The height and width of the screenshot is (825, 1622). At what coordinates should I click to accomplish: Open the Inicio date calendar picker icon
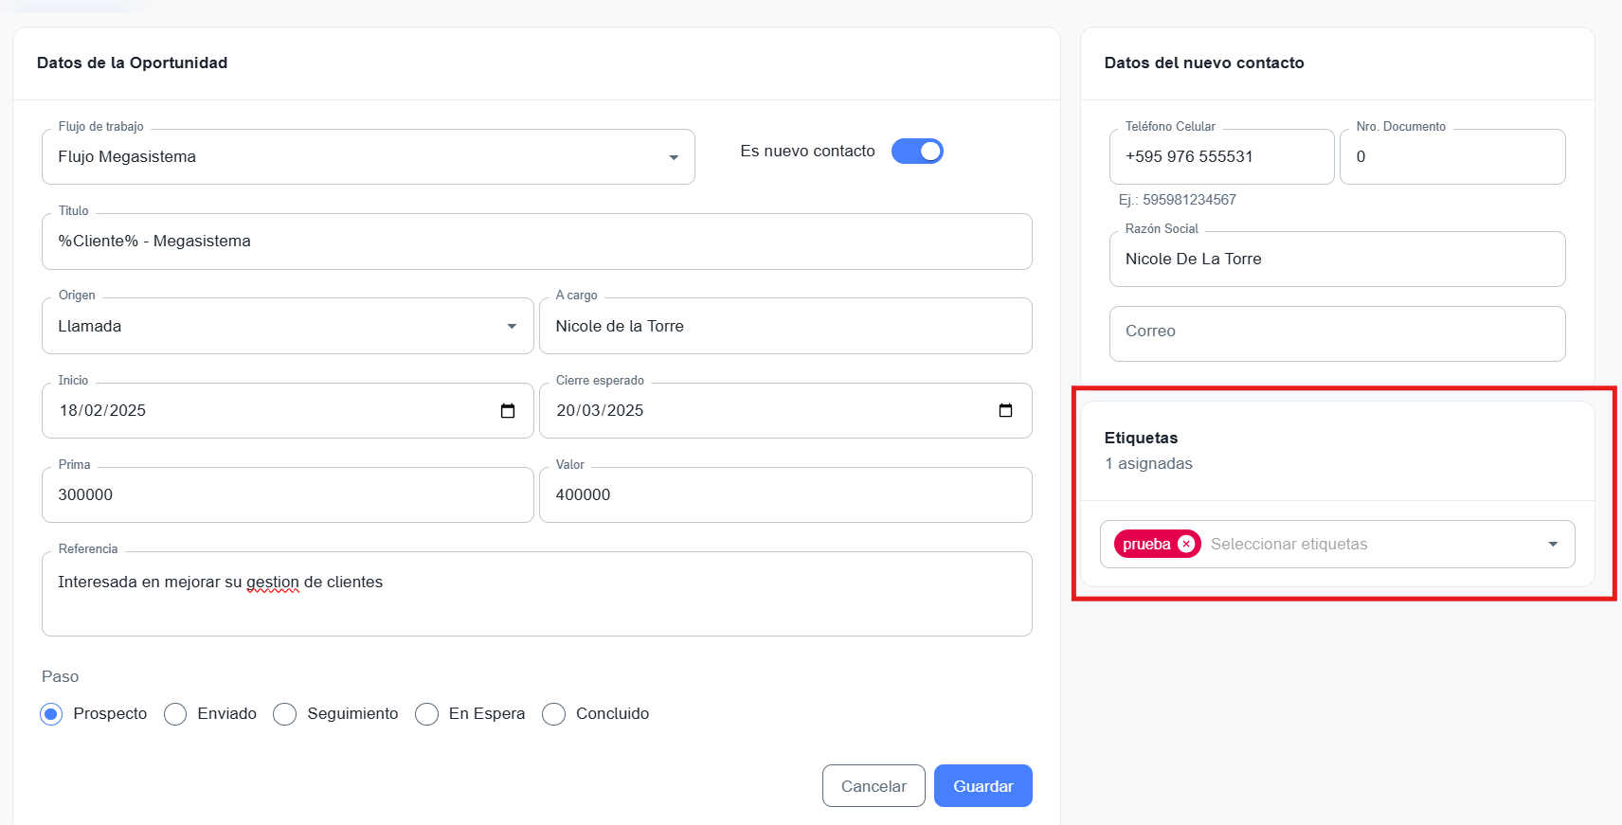[508, 411]
